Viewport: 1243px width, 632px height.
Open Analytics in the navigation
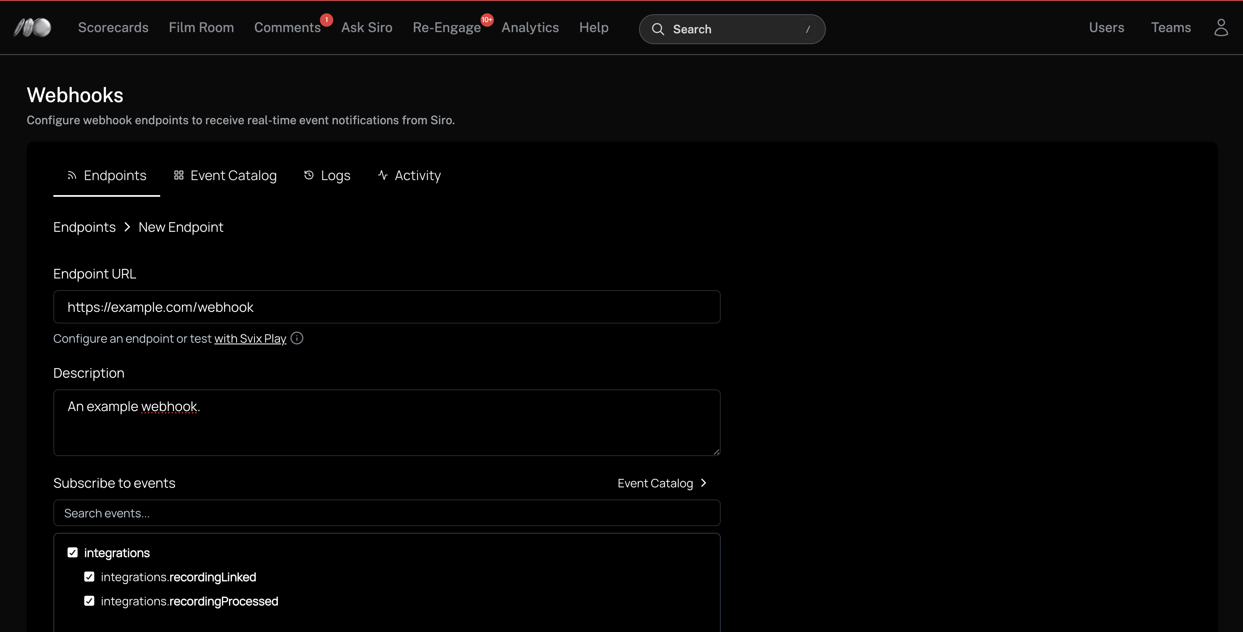coord(530,28)
